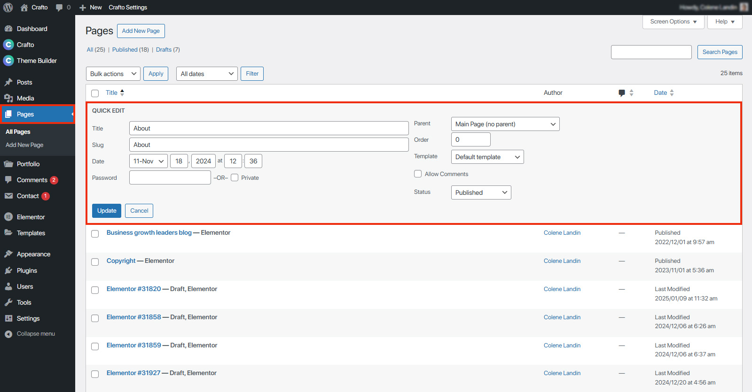The height and width of the screenshot is (392, 752).
Task: Toggle the select-all checkbox in table header
Action: (95, 93)
